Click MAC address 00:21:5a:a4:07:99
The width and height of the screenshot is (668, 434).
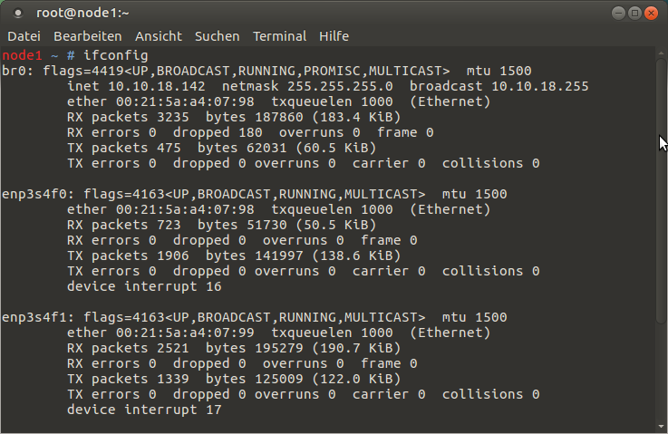tap(185, 333)
